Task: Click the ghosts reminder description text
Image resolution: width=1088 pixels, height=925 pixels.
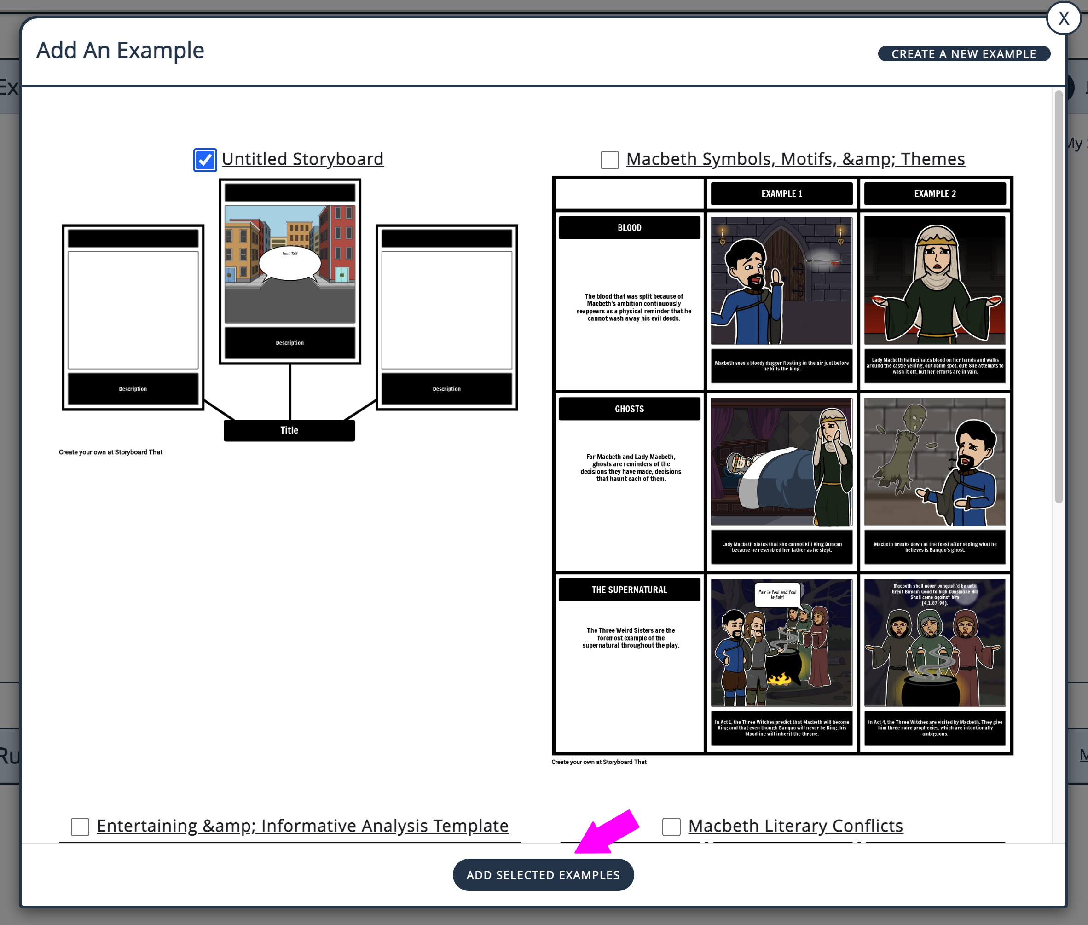Action: coord(631,468)
